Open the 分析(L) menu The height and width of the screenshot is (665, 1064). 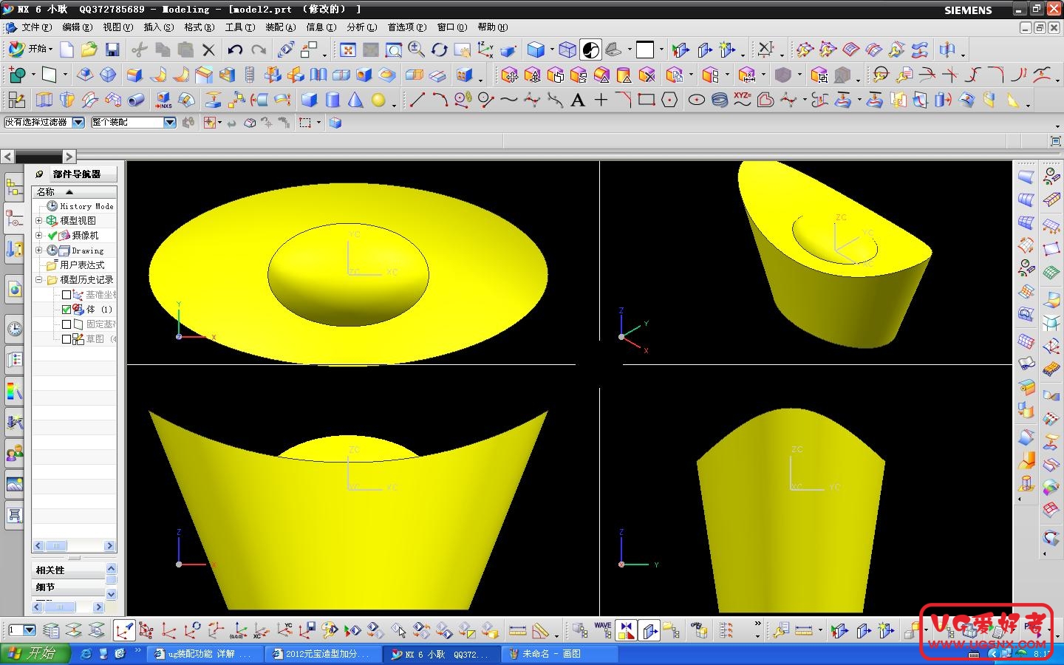(362, 27)
